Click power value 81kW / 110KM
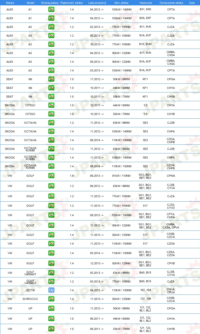Viewport: 200px width, 334px height. coord(122,176)
